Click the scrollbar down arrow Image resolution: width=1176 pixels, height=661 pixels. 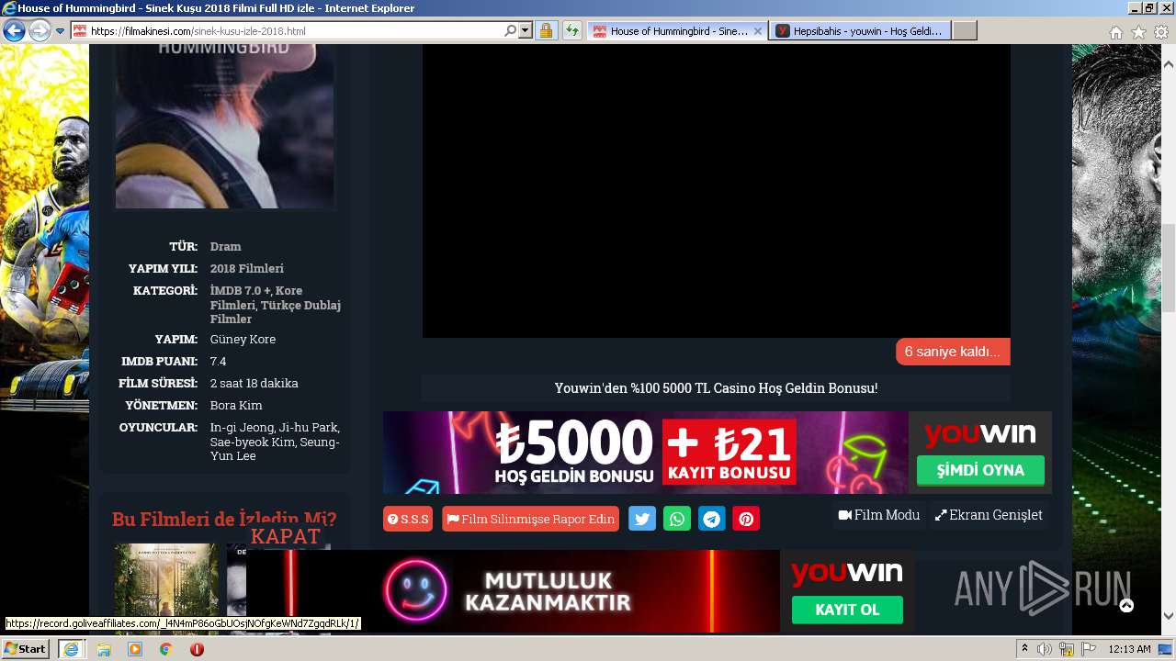[1169, 616]
